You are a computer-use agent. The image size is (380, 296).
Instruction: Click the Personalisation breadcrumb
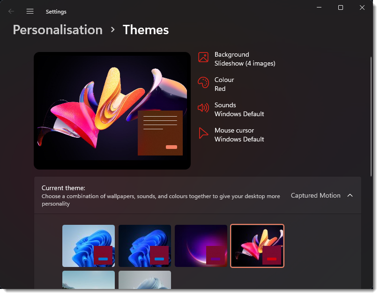58,30
